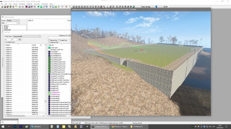231x129 pixels.
Task: Open the File menu
Action: click(x=2, y=4)
